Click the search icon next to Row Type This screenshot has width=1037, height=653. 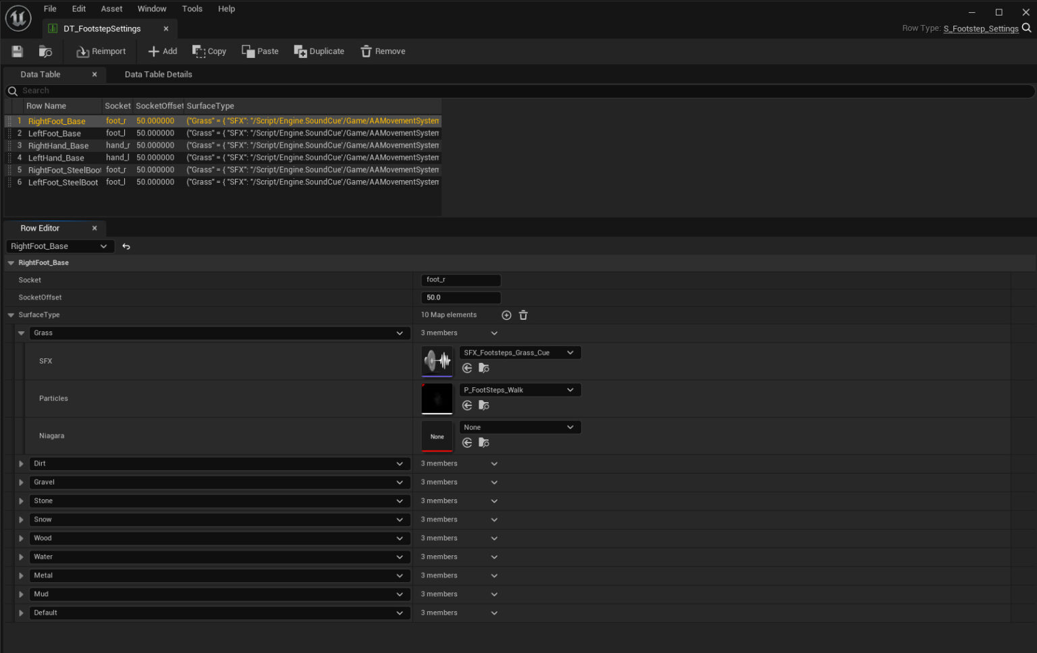(x=1026, y=28)
